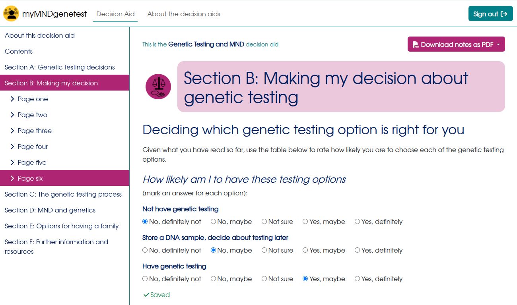
Task: Select 'Not sure' for storing a DNA sample
Action: click(x=264, y=250)
